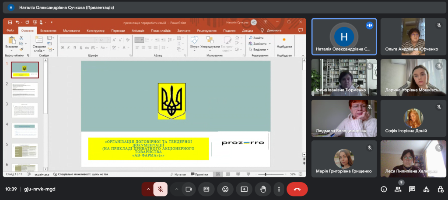
Task: Open the meeting details info icon
Action: pos(384,189)
